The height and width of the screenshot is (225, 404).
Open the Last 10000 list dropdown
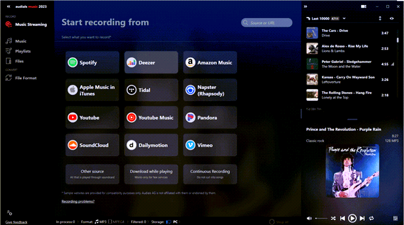tap(344, 19)
